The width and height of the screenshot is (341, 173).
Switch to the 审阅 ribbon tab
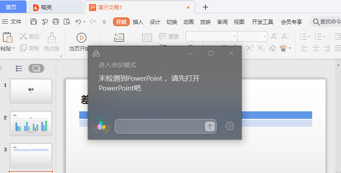tap(222, 22)
